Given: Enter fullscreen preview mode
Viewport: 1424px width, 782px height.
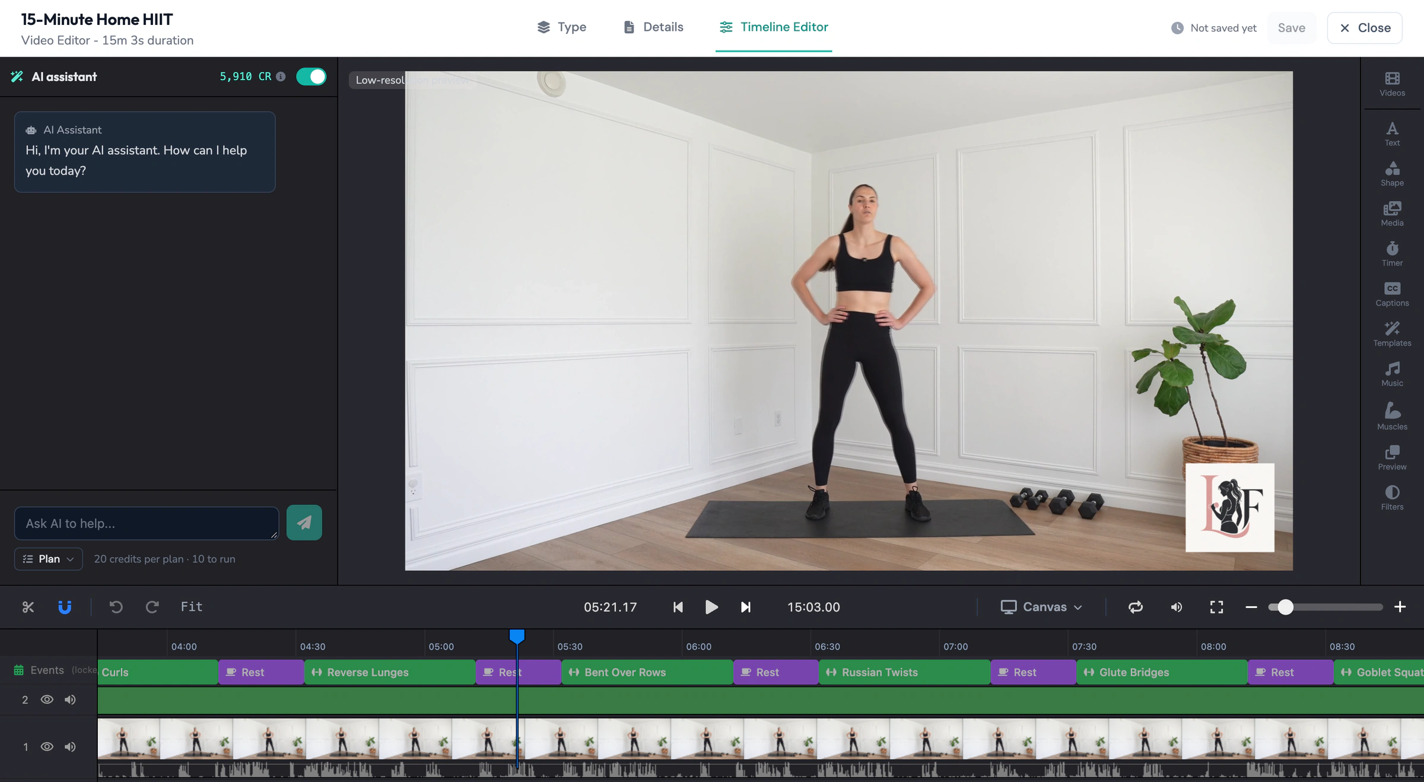Looking at the screenshot, I should point(1216,607).
